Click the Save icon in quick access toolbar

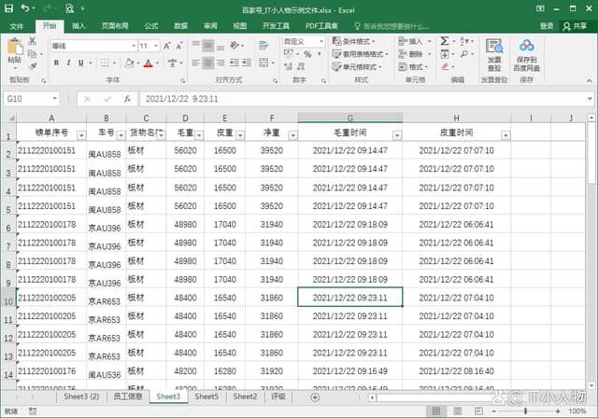(x=9, y=8)
